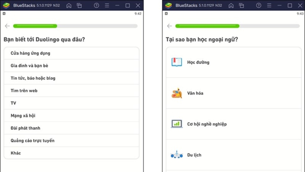Image resolution: width=305 pixels, height=172 pixels.
Task: Open hamburger menu in left BlueStacks window
Action: (x=107, y=5)
